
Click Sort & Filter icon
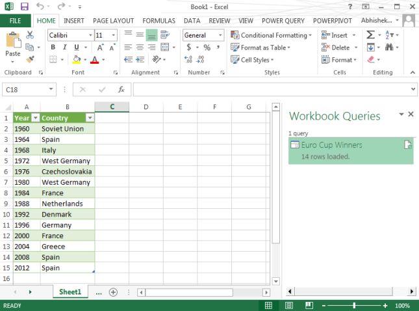coord(389,34)
